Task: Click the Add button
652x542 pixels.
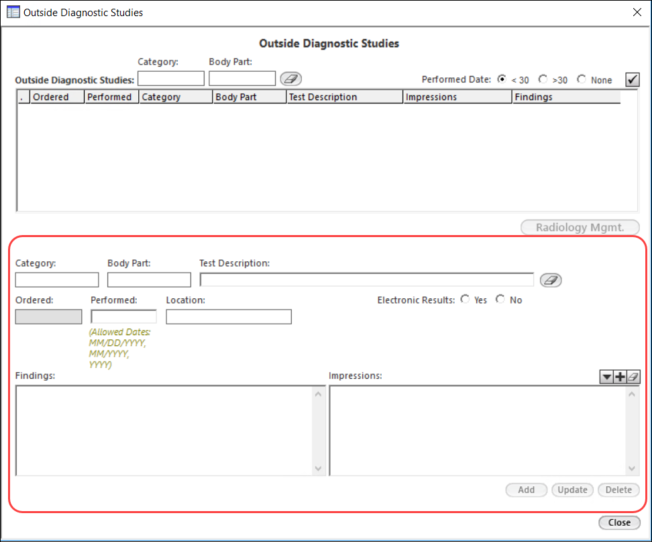Action: 526,490
